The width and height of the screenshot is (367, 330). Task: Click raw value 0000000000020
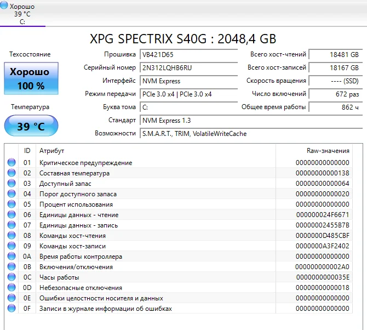[322, 194]
